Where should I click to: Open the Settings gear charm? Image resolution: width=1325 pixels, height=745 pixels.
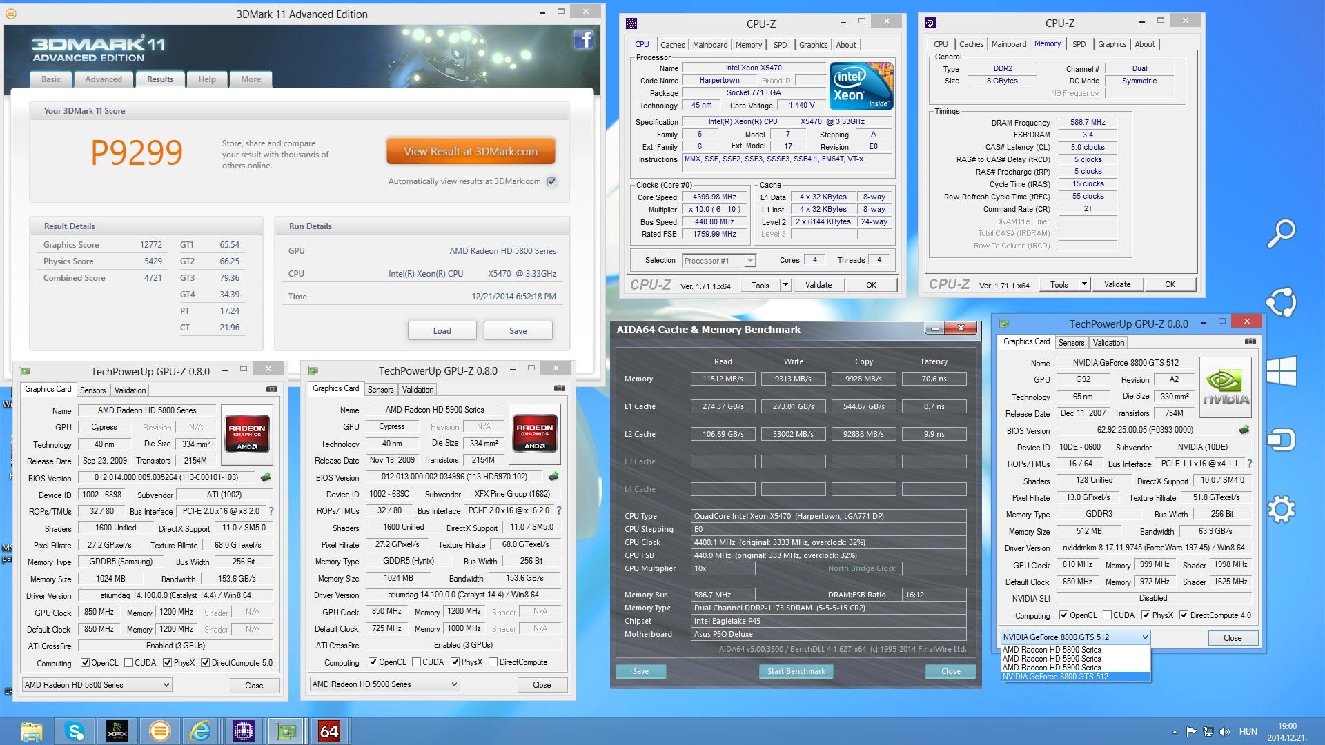point(1281,509)
